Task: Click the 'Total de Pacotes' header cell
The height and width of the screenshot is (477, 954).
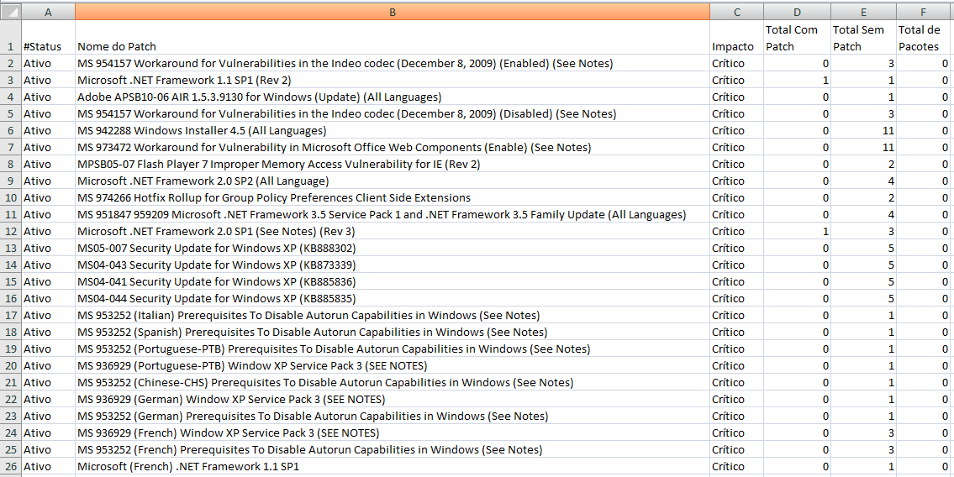Action: (x=925, y=38)
